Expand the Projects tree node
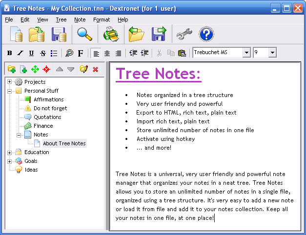The image size is (306, 235). tap(9, 82)
